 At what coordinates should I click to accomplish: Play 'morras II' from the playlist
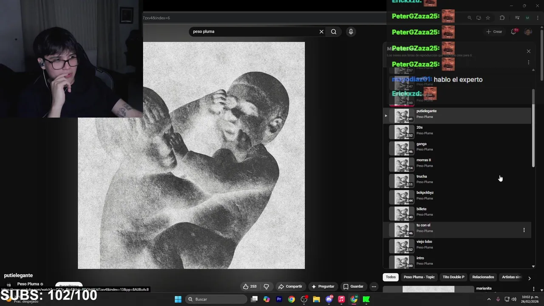click(x=457, y=165)
